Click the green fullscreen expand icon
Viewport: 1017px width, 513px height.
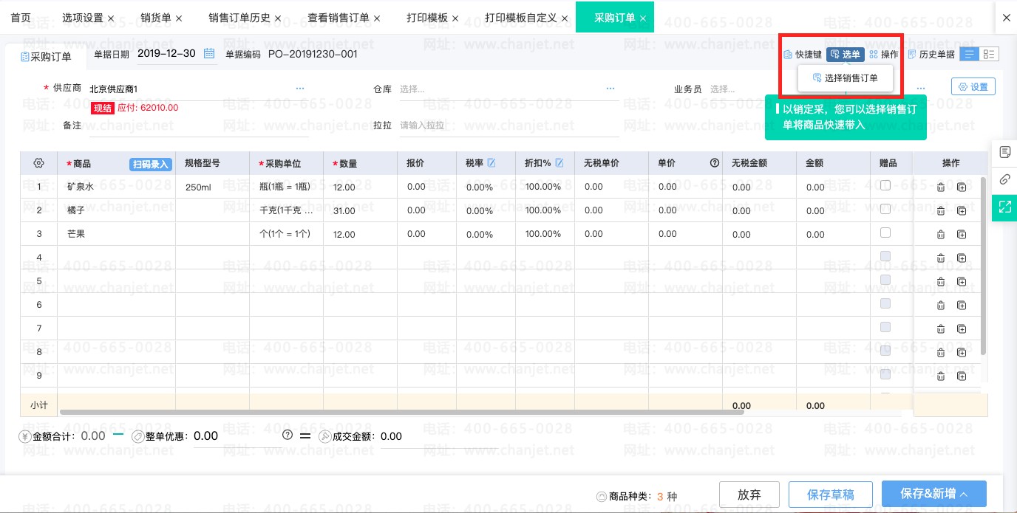click(1004, 207)
